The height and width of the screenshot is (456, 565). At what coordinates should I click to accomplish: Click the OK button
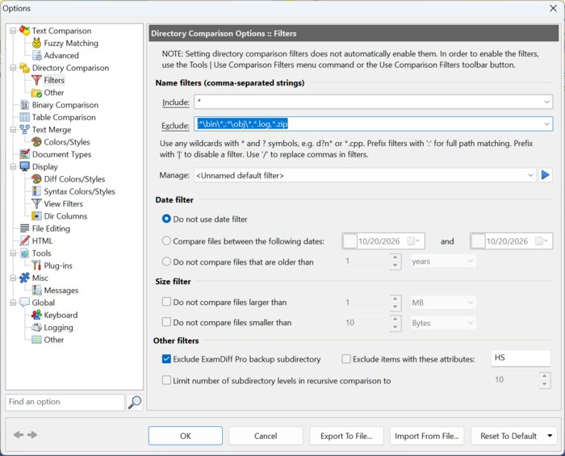[x=185, y=436]
